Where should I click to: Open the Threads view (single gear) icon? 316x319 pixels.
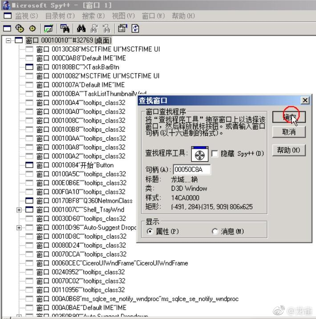point(32,28)
